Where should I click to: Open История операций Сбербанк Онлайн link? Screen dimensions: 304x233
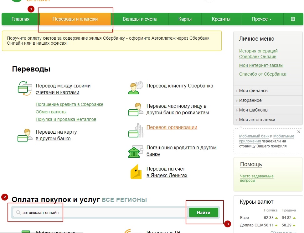click(258, 54)
